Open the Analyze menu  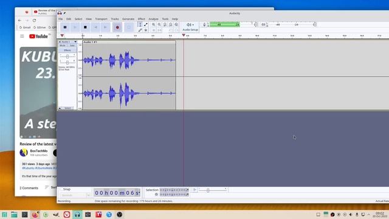pyautogui.click(x=153, y=19)
